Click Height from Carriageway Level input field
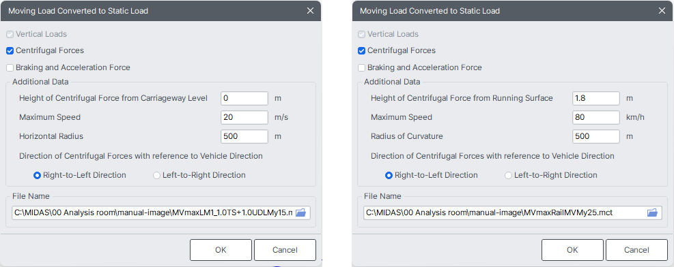Viewport: 674px width, 267px height. coord(244,98)
